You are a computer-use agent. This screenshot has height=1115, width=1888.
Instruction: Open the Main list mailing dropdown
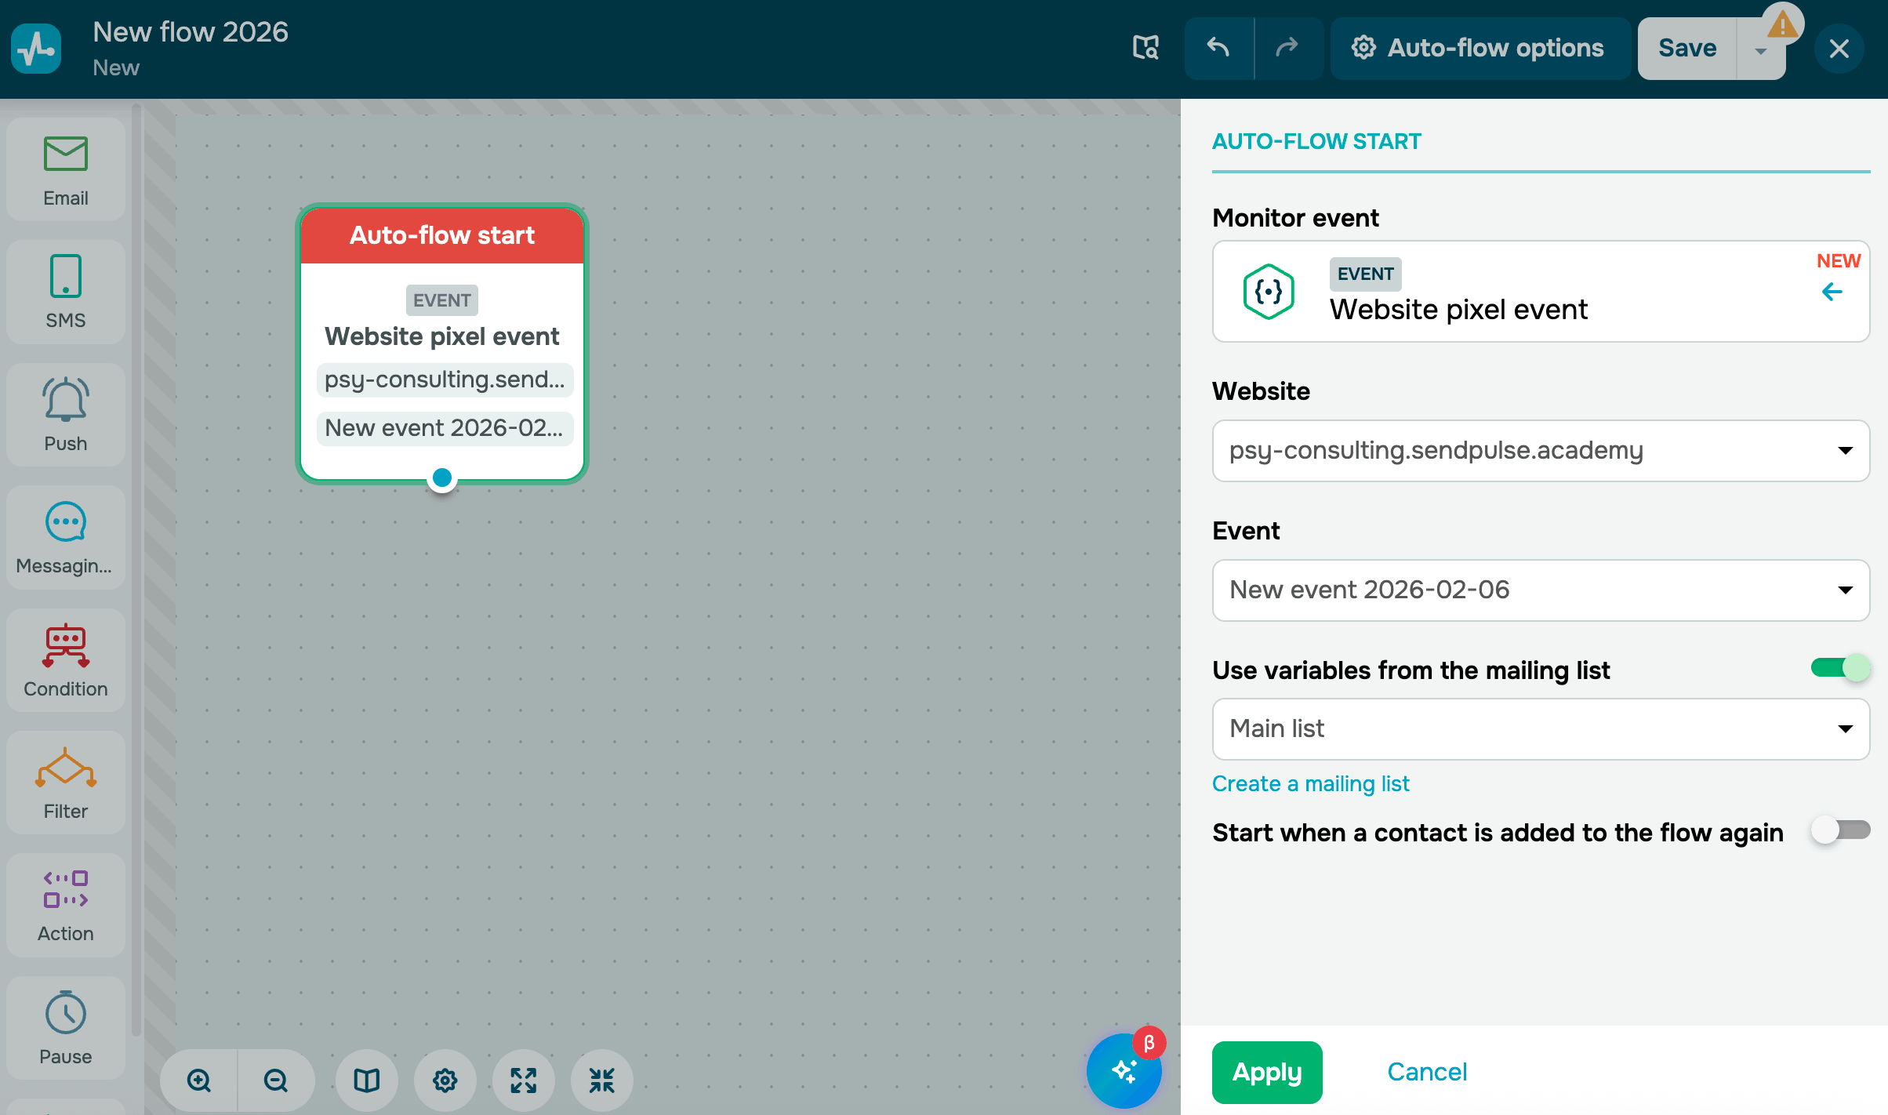coord(1540,729)
